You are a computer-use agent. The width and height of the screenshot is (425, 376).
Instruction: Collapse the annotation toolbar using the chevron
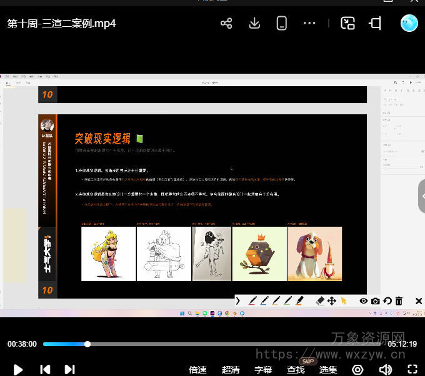tap(238, 301)
